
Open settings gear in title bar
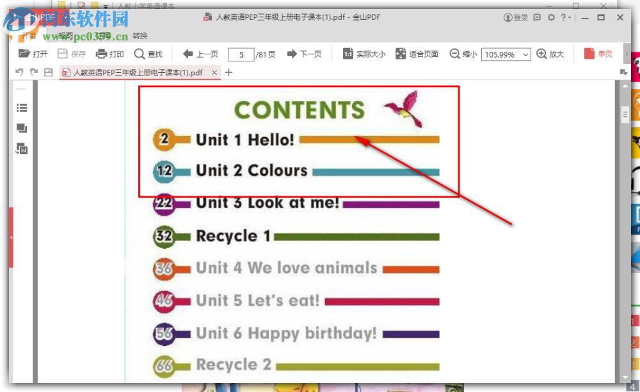(551, 17)
